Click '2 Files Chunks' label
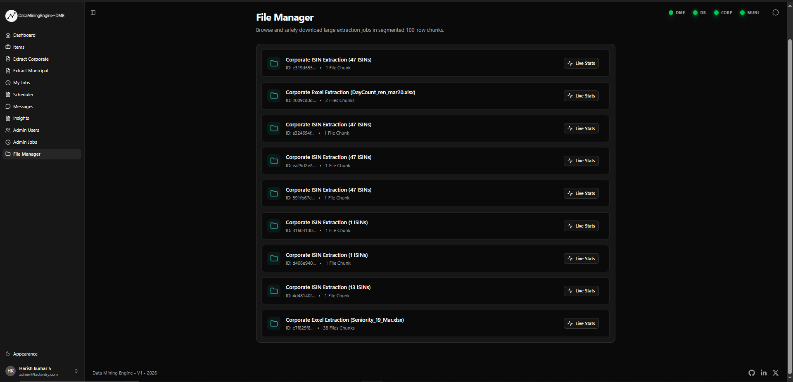The height and width of the screenshot is (382, 793). (340, 101)
